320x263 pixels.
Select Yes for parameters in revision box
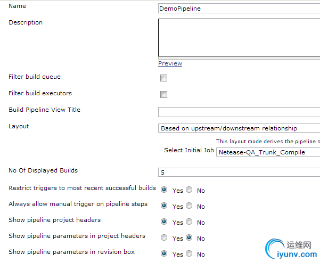click(164, 253)
